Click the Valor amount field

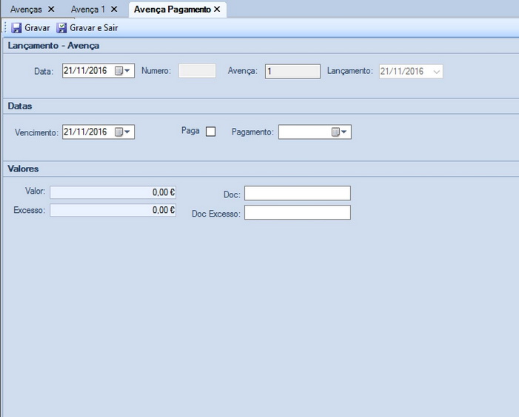tap(113, 192)
